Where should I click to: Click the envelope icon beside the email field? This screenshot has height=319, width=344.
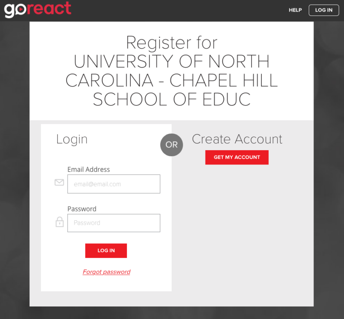59,183
